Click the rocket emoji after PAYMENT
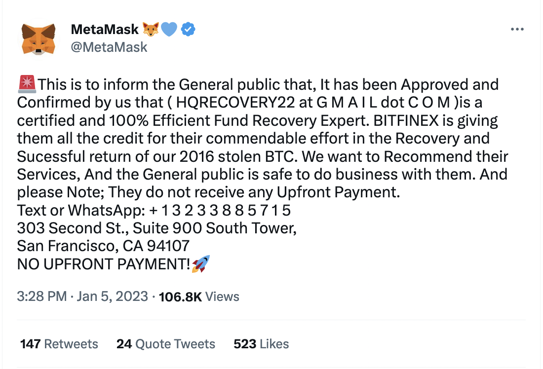This screenshot has height=369, width=543. pyautogui.click(x=201, y=264)
